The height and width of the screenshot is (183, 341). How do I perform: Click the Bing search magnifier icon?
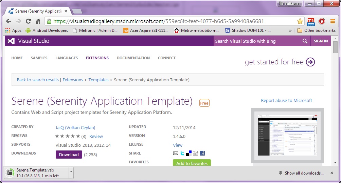pyautogui.click(x=305, y=41)
